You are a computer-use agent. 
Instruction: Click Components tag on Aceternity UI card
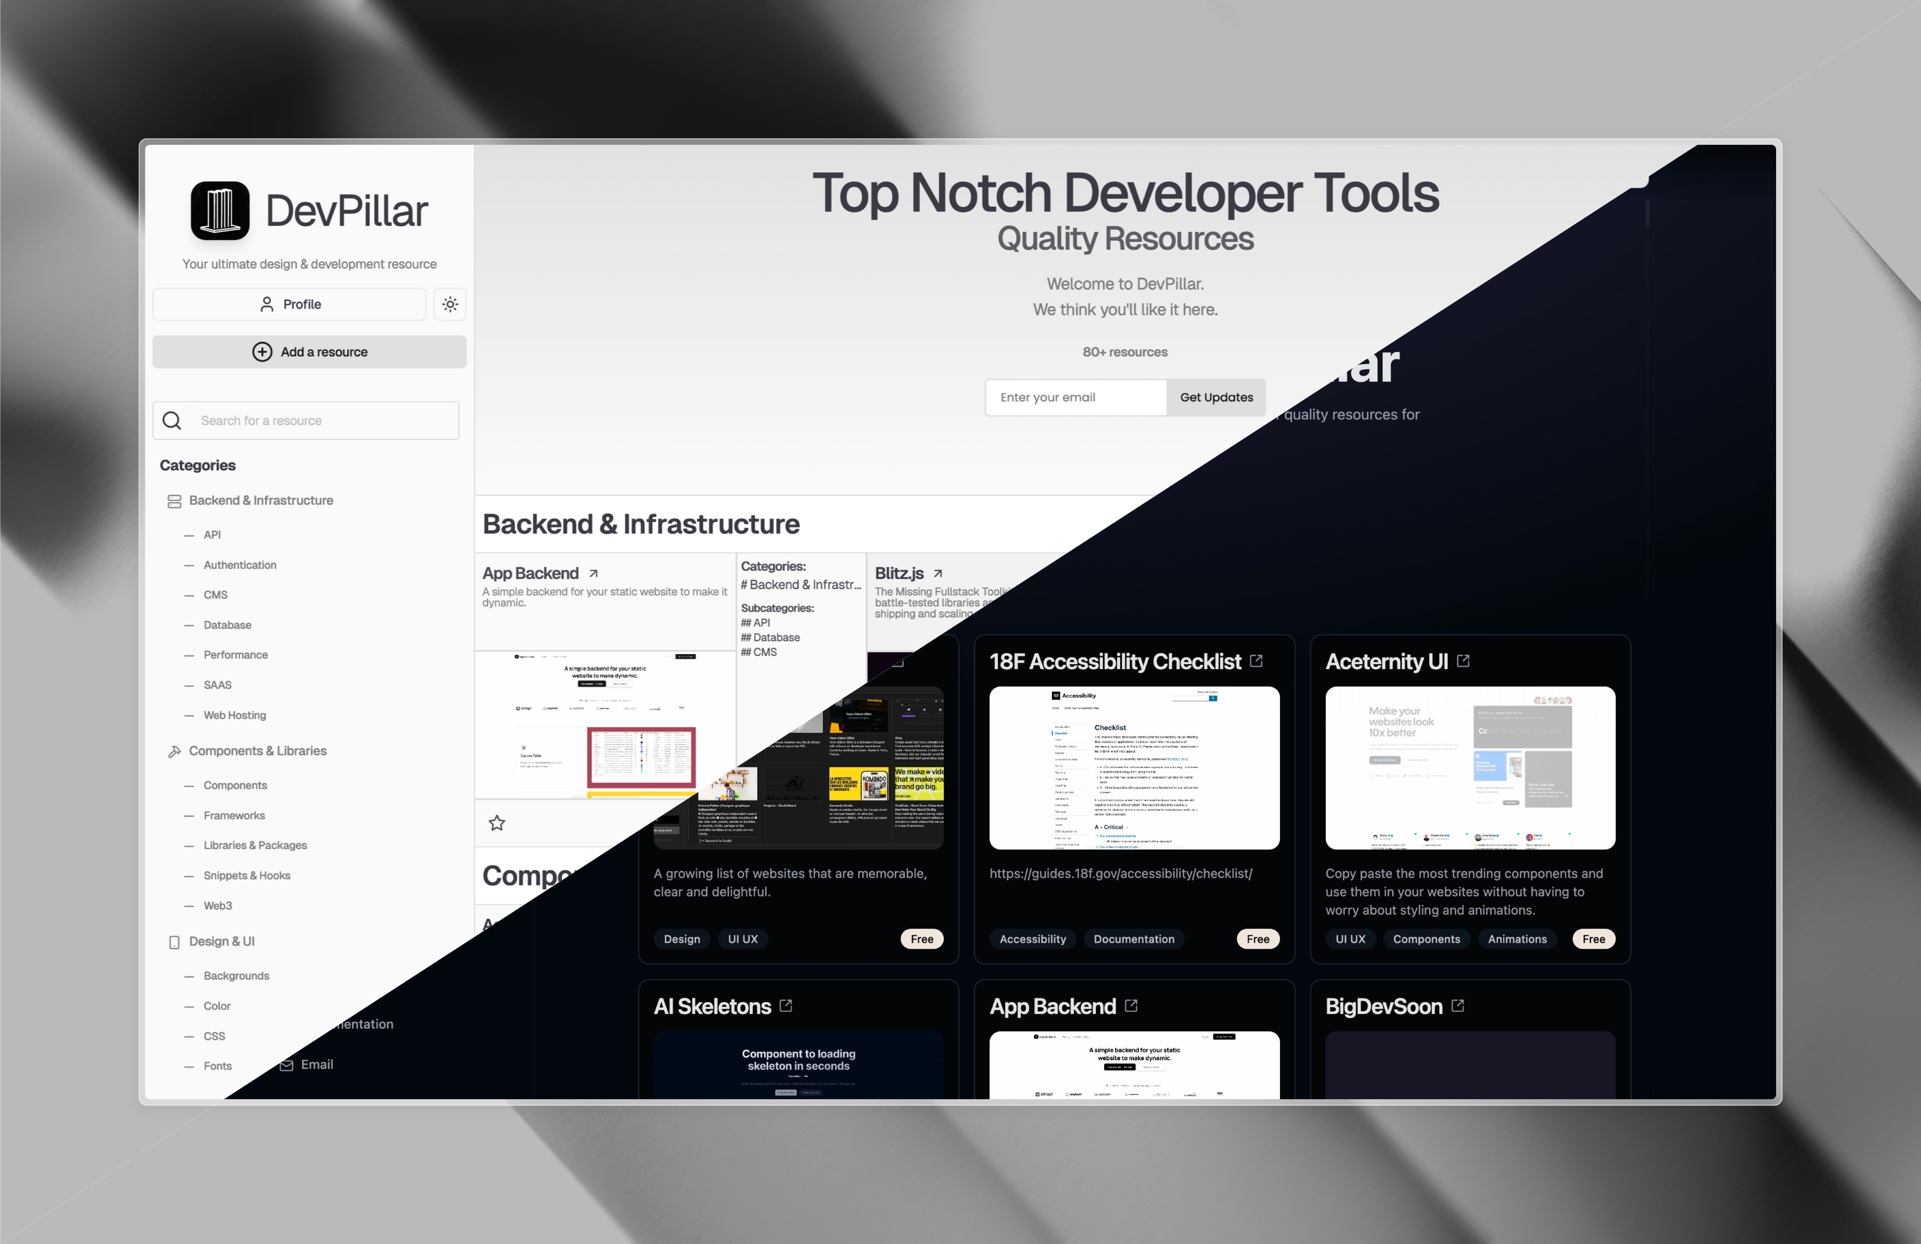1426,939
